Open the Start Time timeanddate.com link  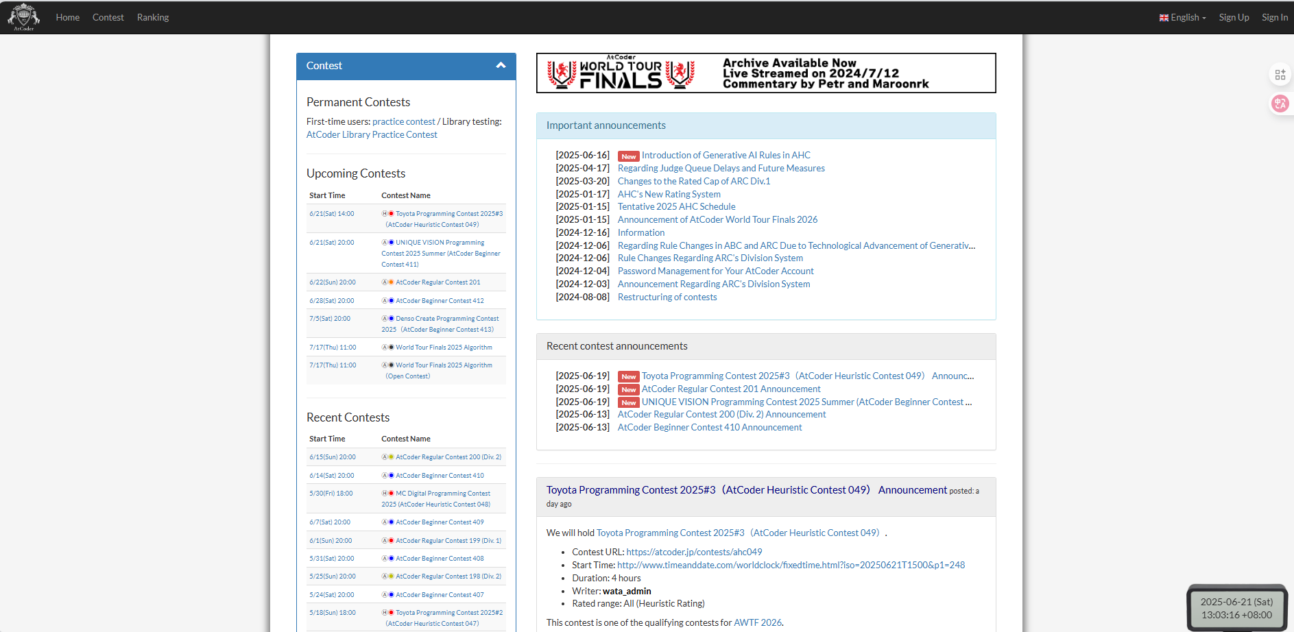pyautogui.click(x=791, y=566)
